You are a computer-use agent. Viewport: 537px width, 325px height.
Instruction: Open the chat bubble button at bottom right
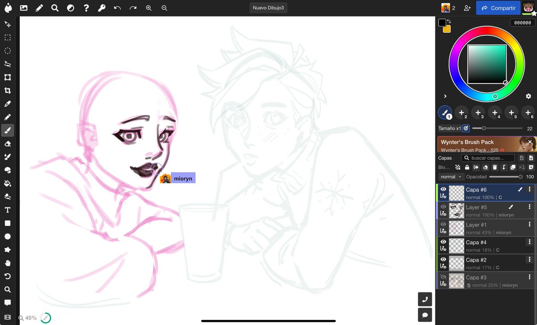425,315
